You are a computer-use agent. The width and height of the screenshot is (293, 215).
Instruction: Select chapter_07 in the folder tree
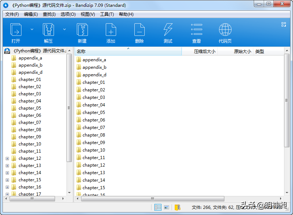pyautogui.click(x=30, y=123)
